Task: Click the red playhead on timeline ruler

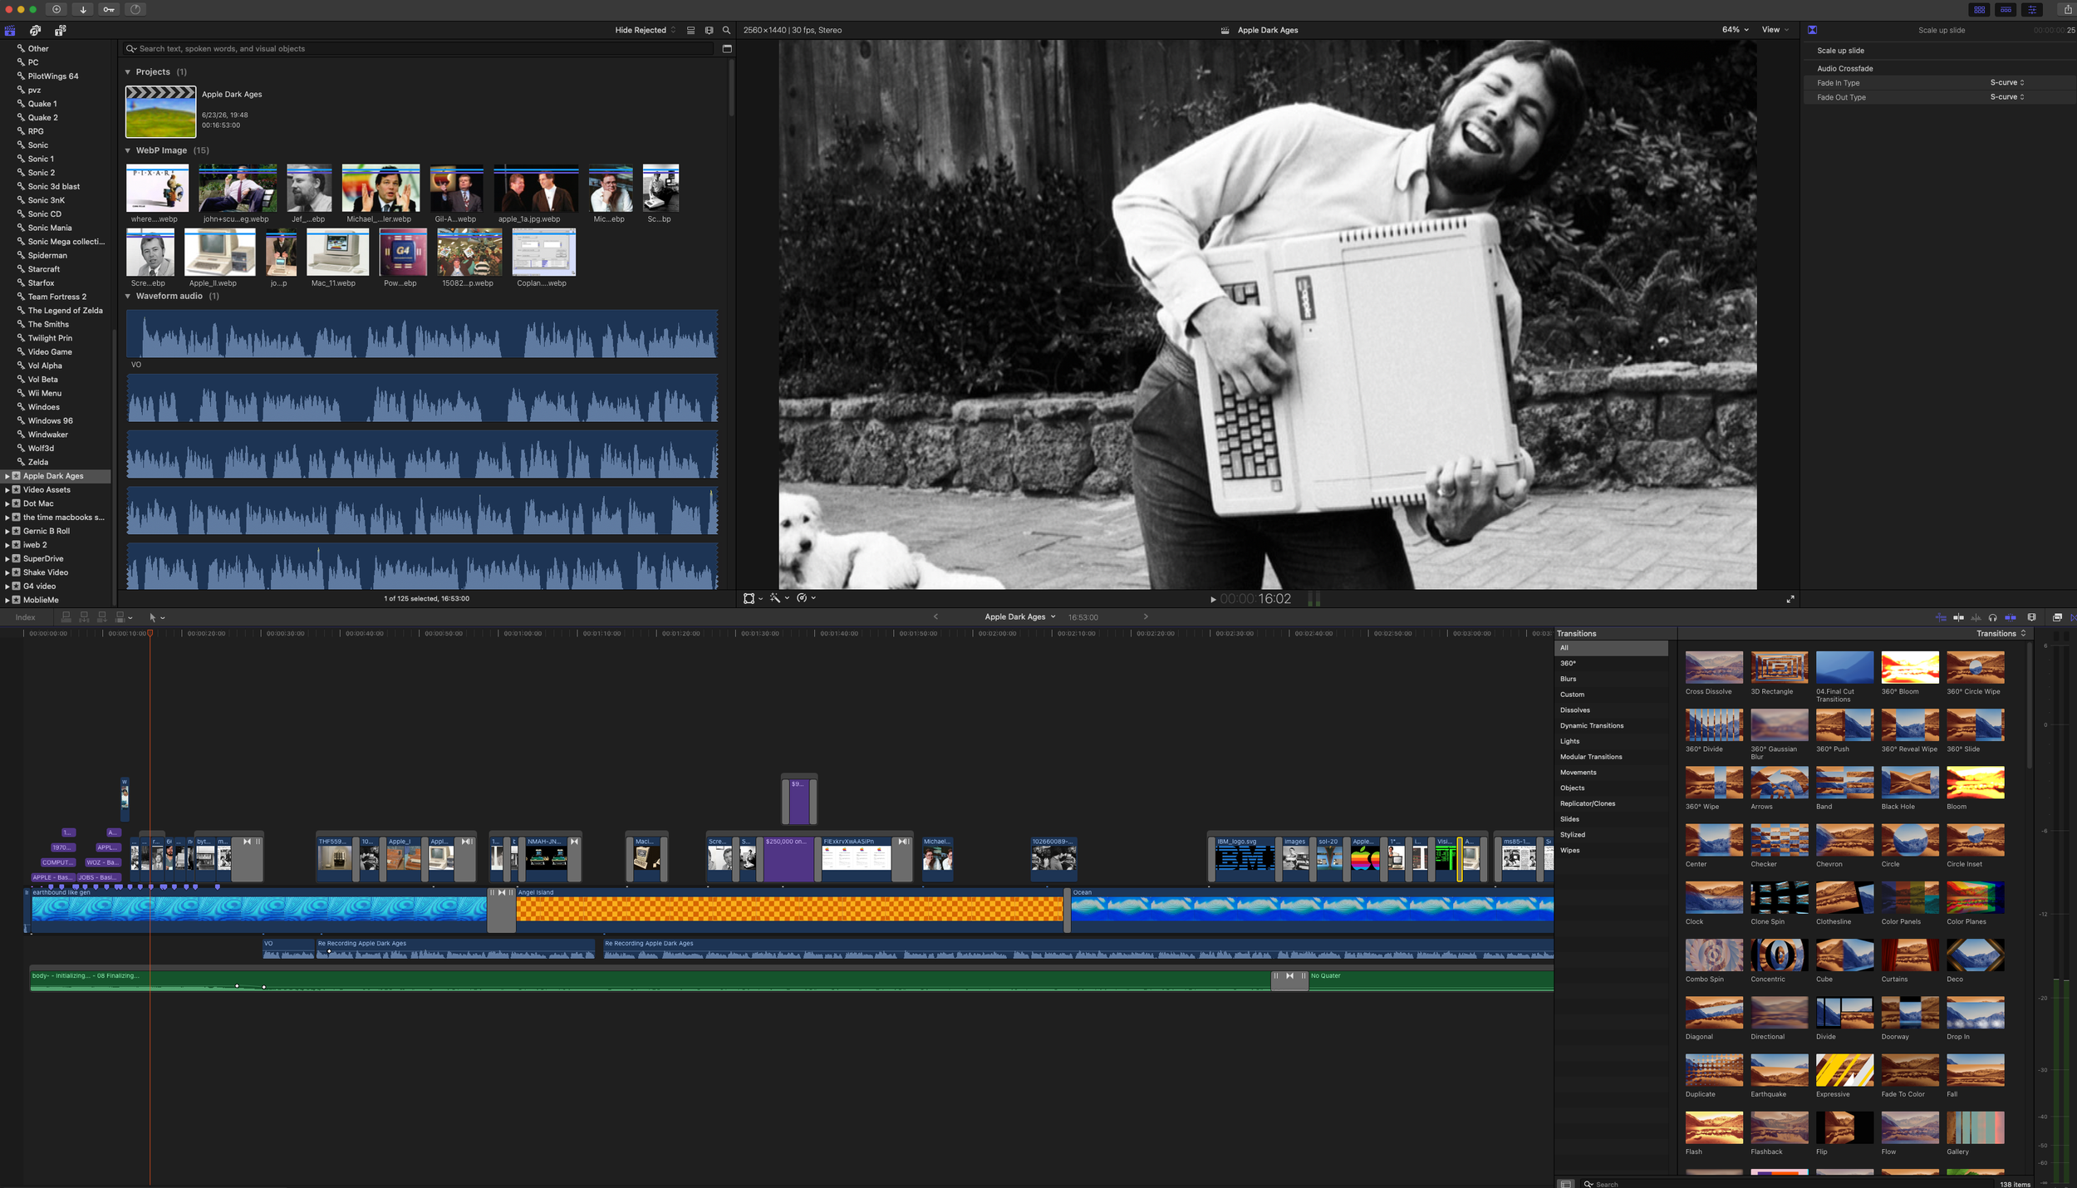Action: [150, 633]
